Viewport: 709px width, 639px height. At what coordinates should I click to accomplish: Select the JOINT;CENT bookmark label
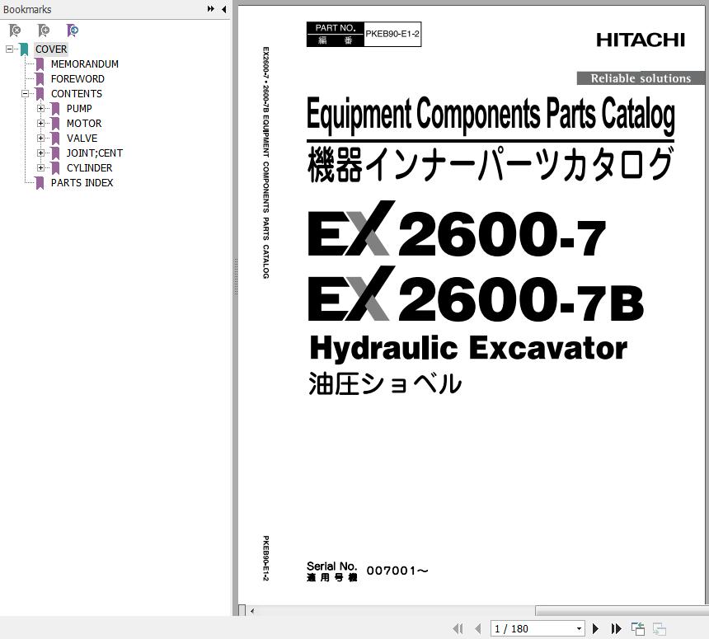[95, 153]
